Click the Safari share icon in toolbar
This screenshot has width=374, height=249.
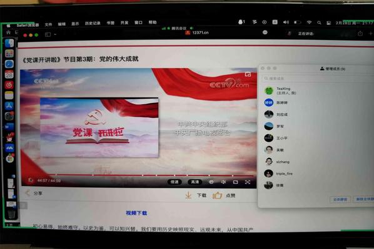tap(360, 34)
